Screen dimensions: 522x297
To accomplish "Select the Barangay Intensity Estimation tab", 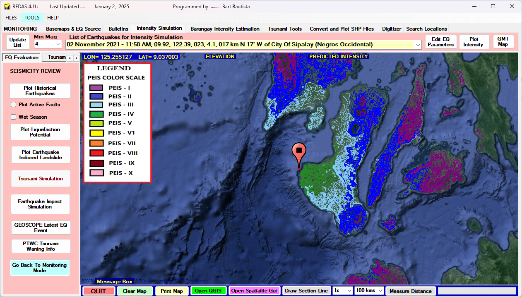I will [x=225, y=29].
